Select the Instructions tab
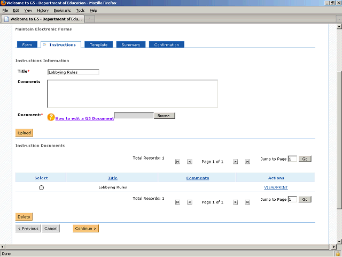Screen dimensions: 342x257 [61, 44]
